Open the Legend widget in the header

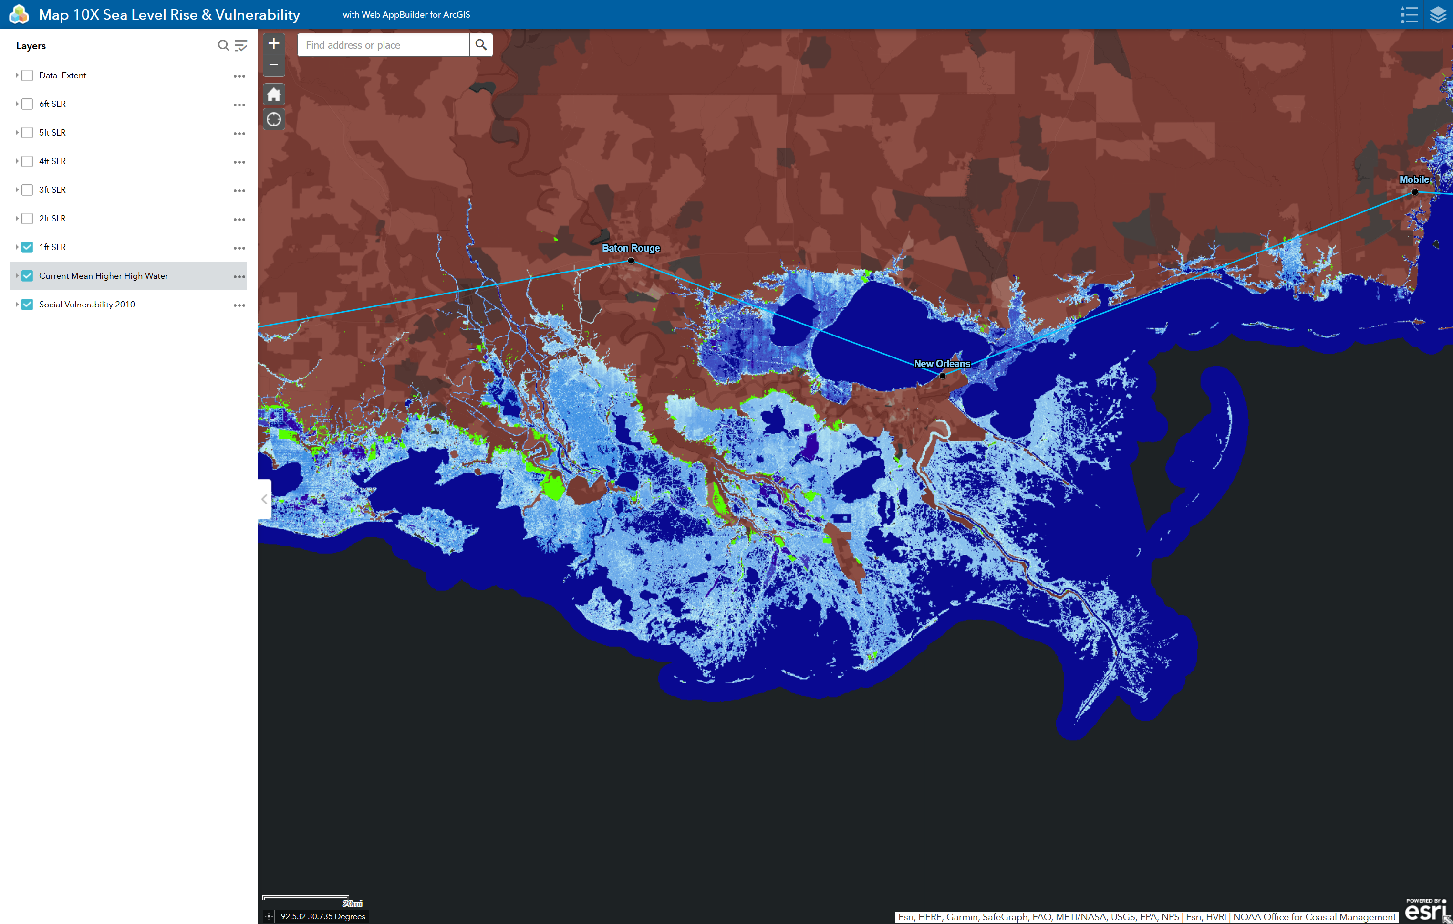pos(1410,14)
